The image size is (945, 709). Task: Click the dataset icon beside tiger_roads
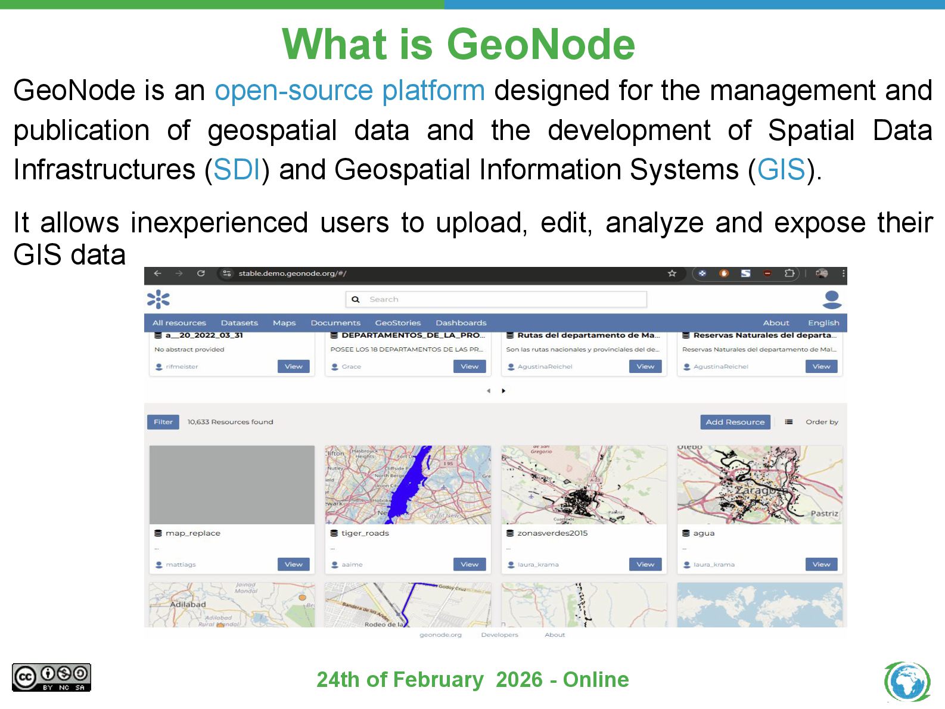point(334,533)
